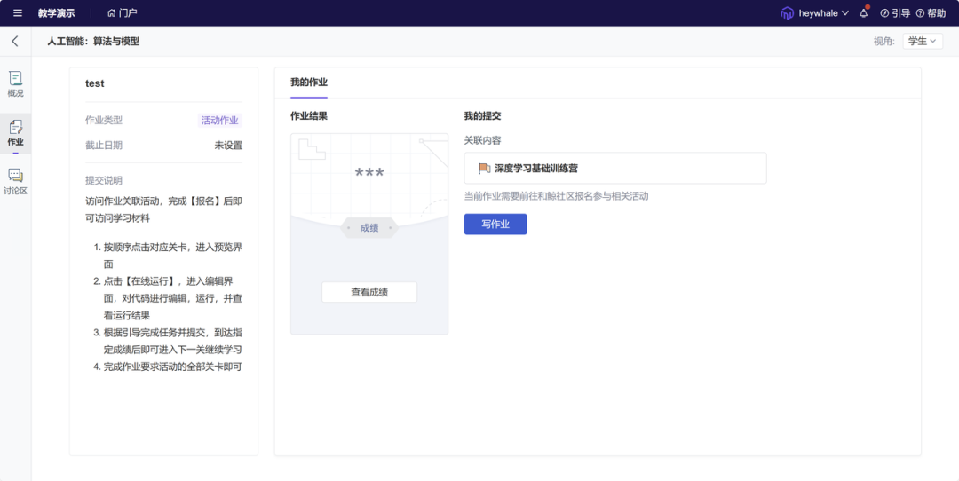Open the heywhale user dropdown

pos(823,12)
